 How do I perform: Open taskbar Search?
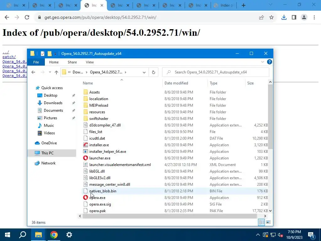[23, 235]
